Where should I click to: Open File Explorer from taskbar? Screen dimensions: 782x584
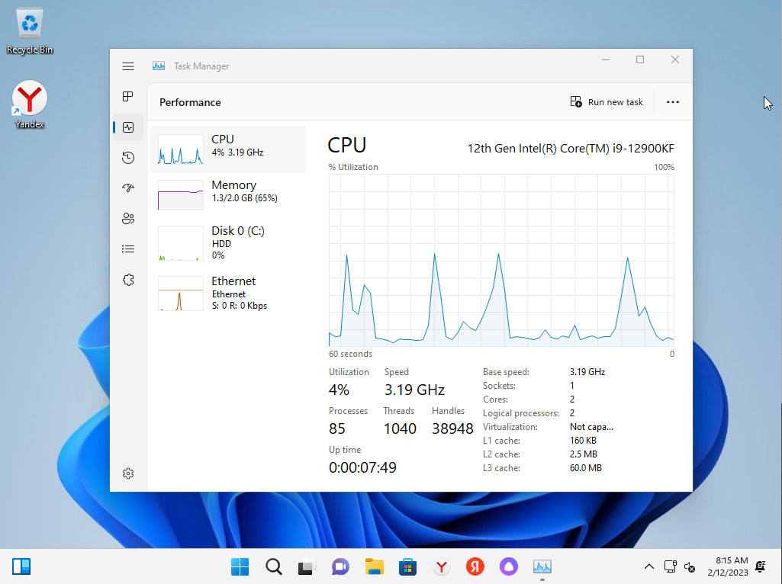tap(374, 566)
